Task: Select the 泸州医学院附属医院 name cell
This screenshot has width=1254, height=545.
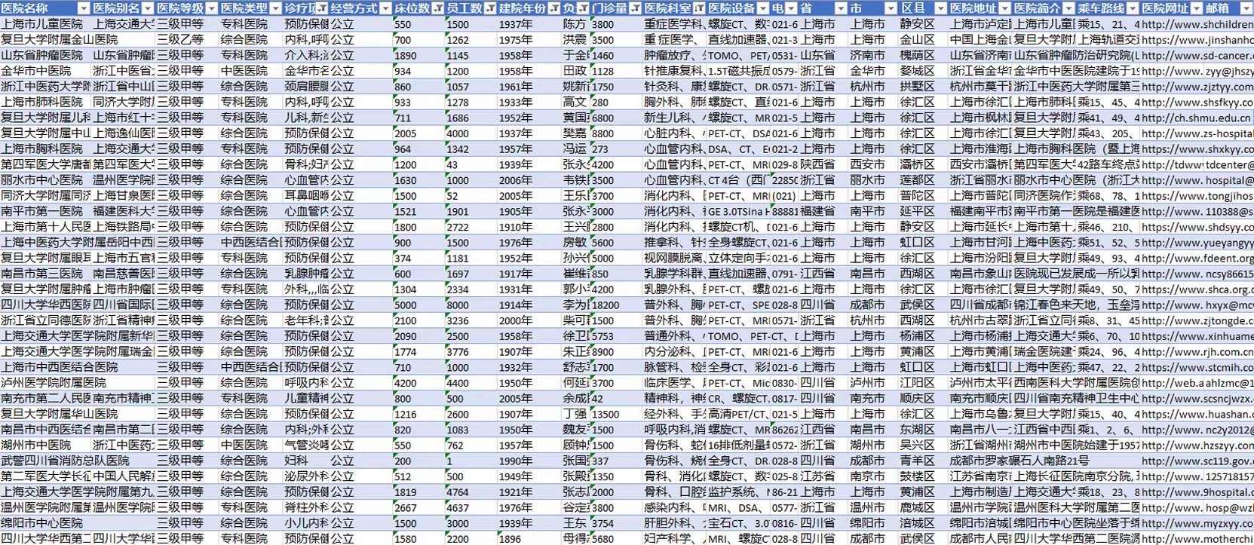Action: coord(46,383)
